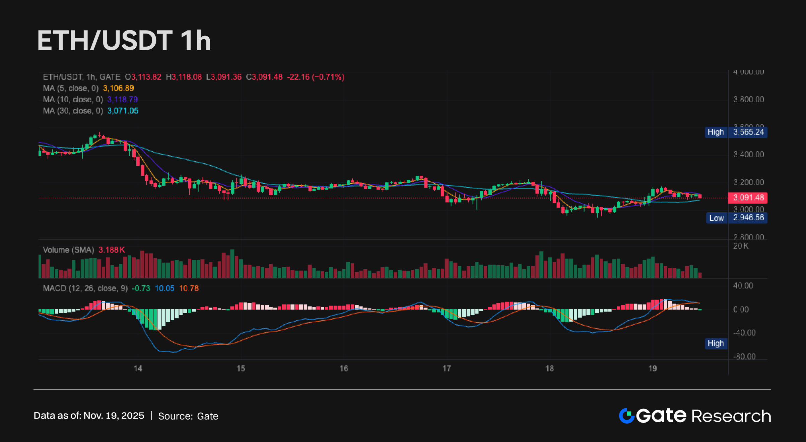Click the date marker 14 on time axis
Image resolution: width=806 pixels, height=442 pixels.
coord(138,369)
